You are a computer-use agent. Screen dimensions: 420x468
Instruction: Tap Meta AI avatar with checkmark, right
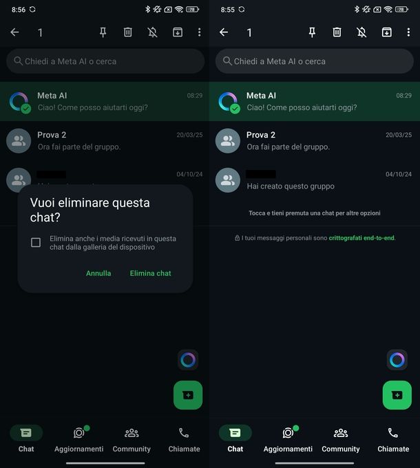229,103
